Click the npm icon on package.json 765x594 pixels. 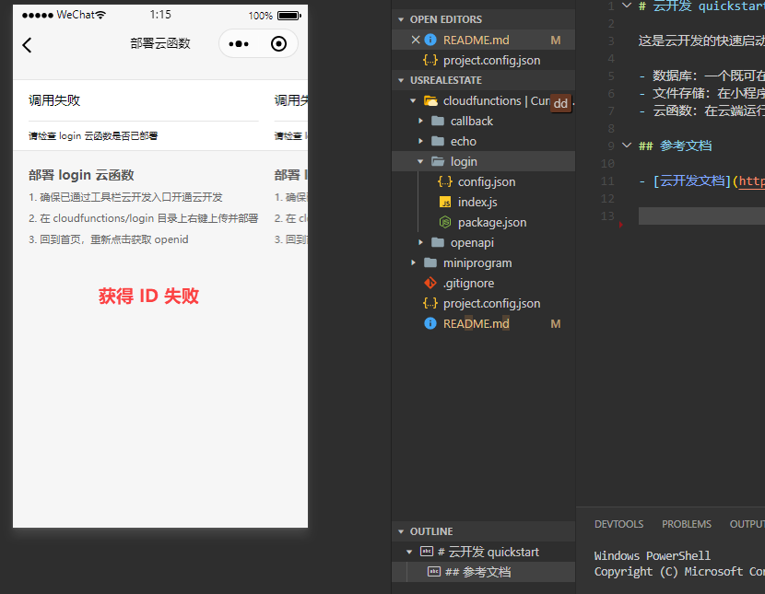click(x=444, y=222)
